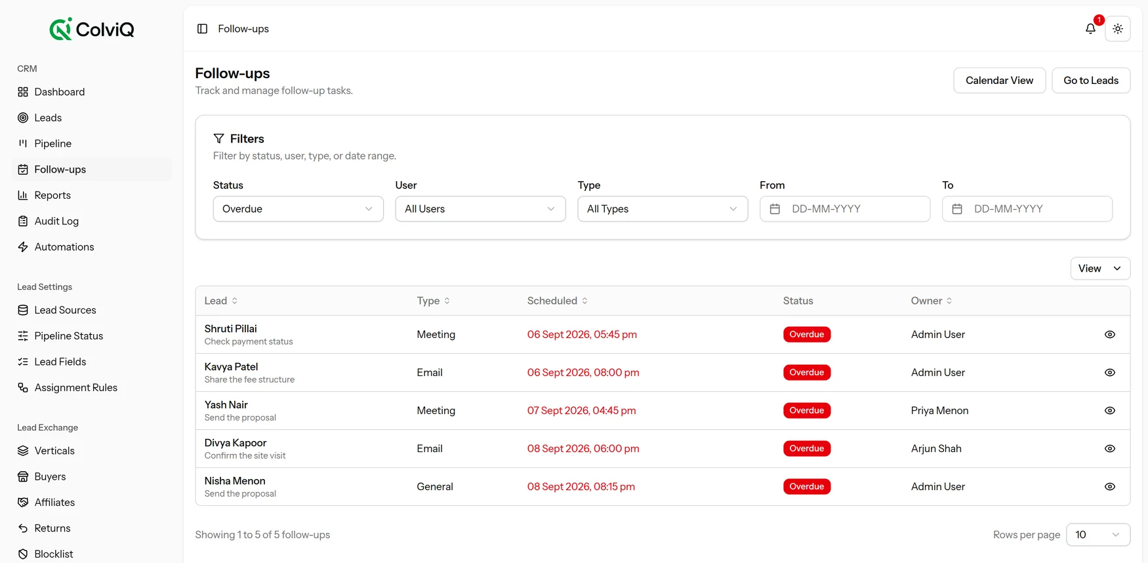Sort by Scheduled column

(558, 301)
